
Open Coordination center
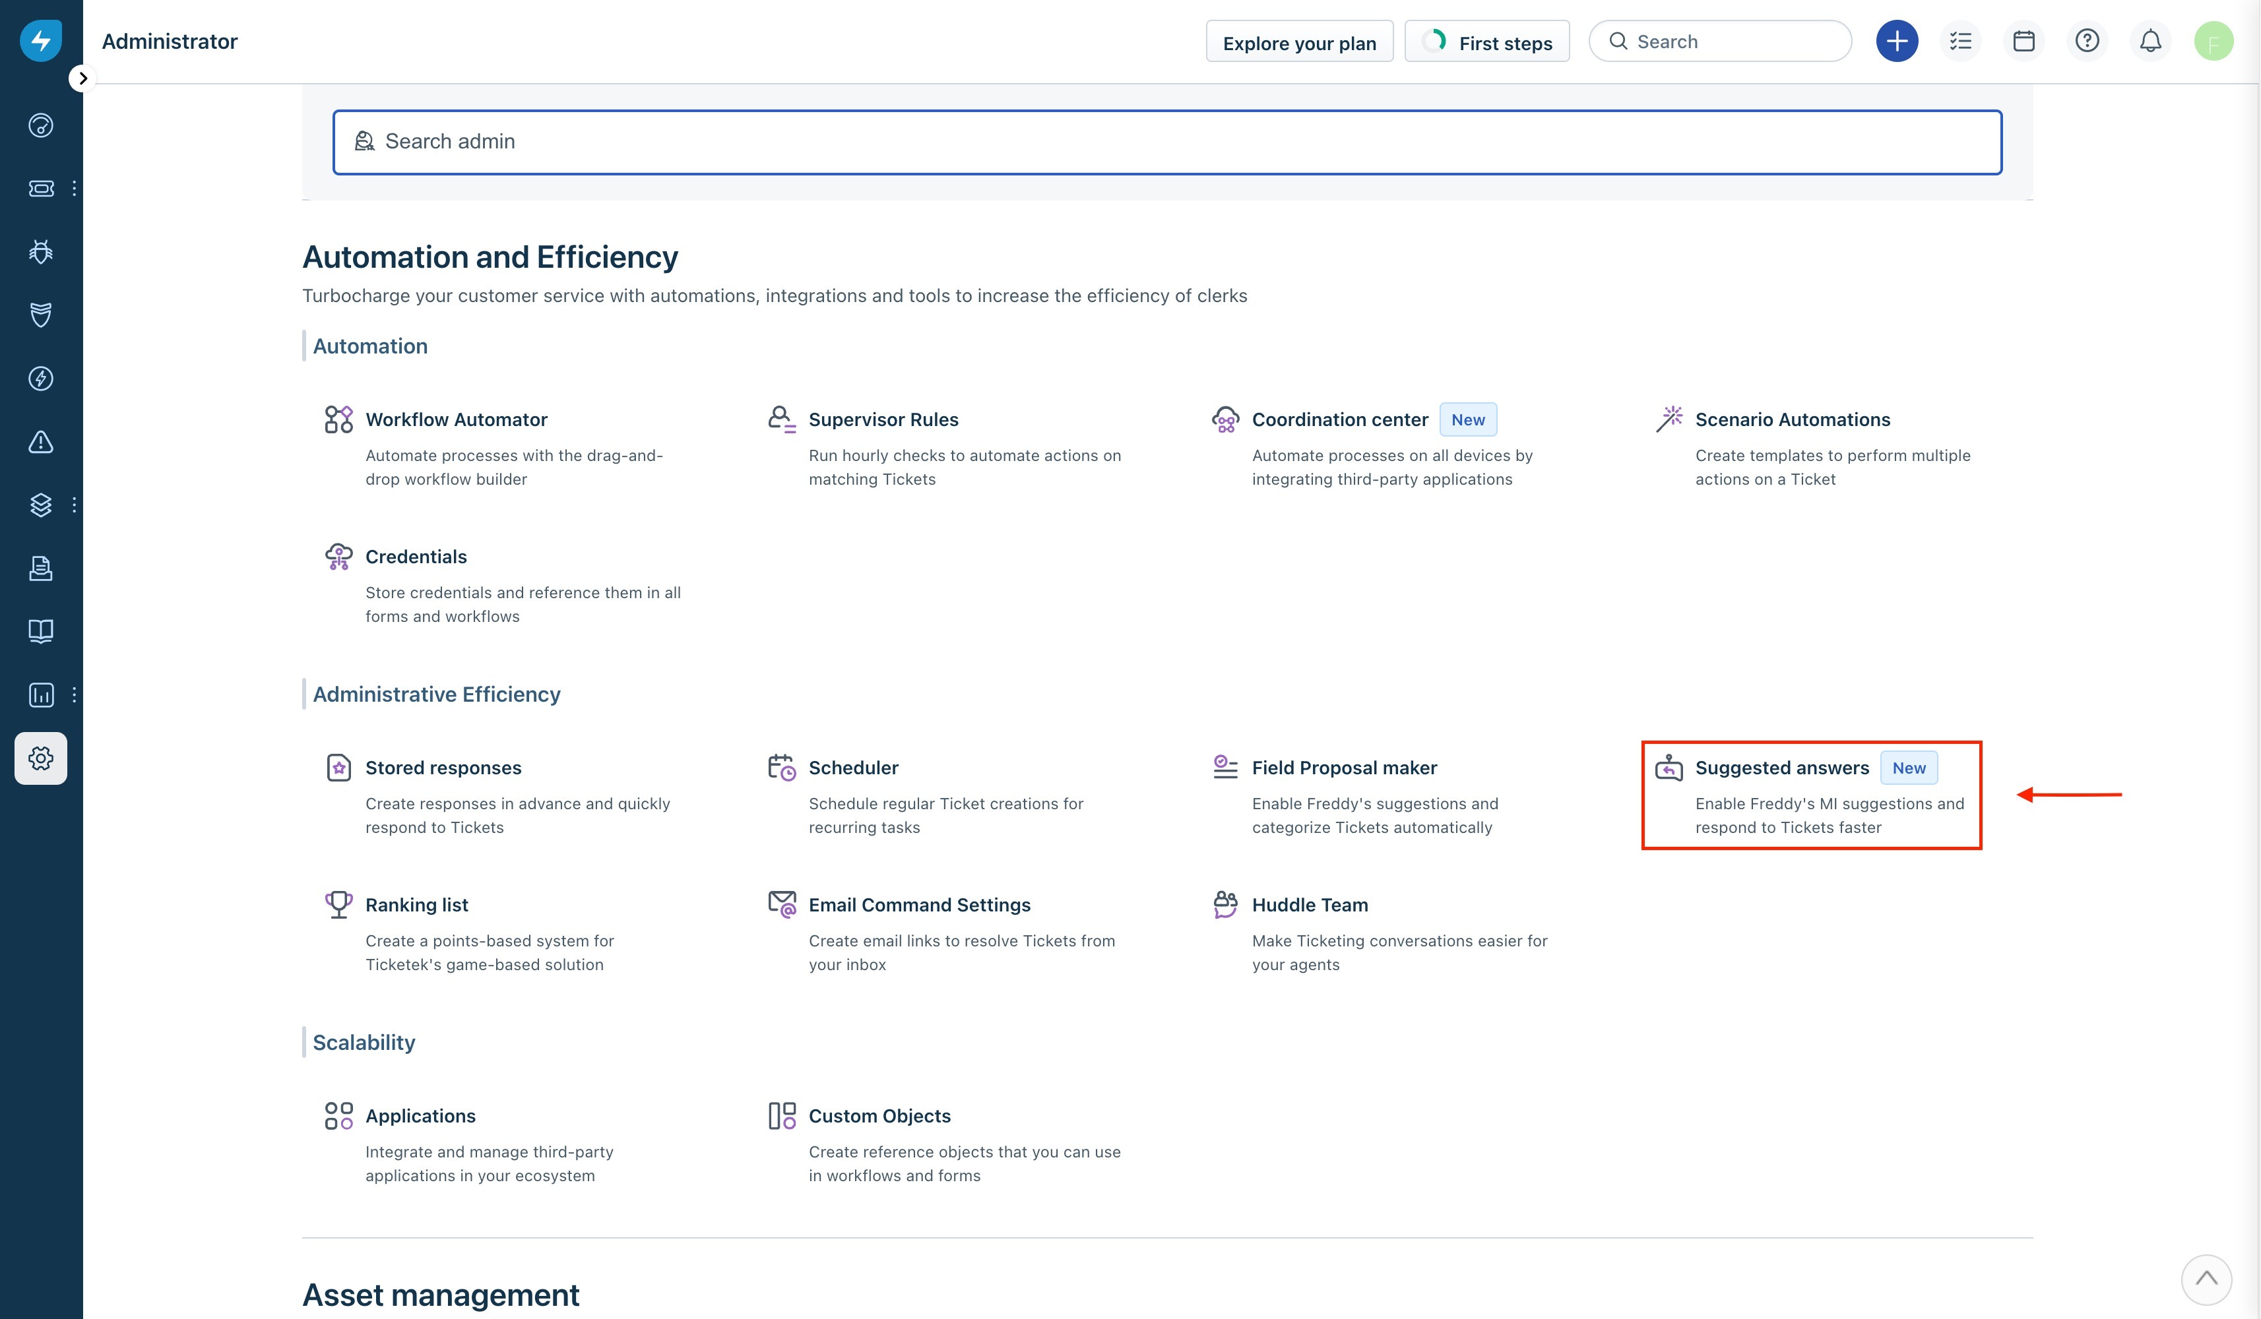click(1339, 419)
